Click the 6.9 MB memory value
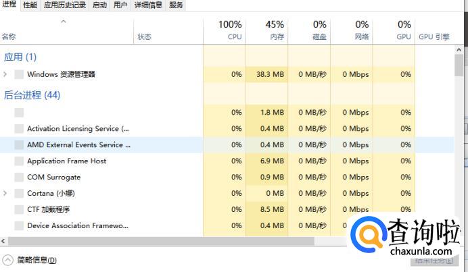 [272, 161]
